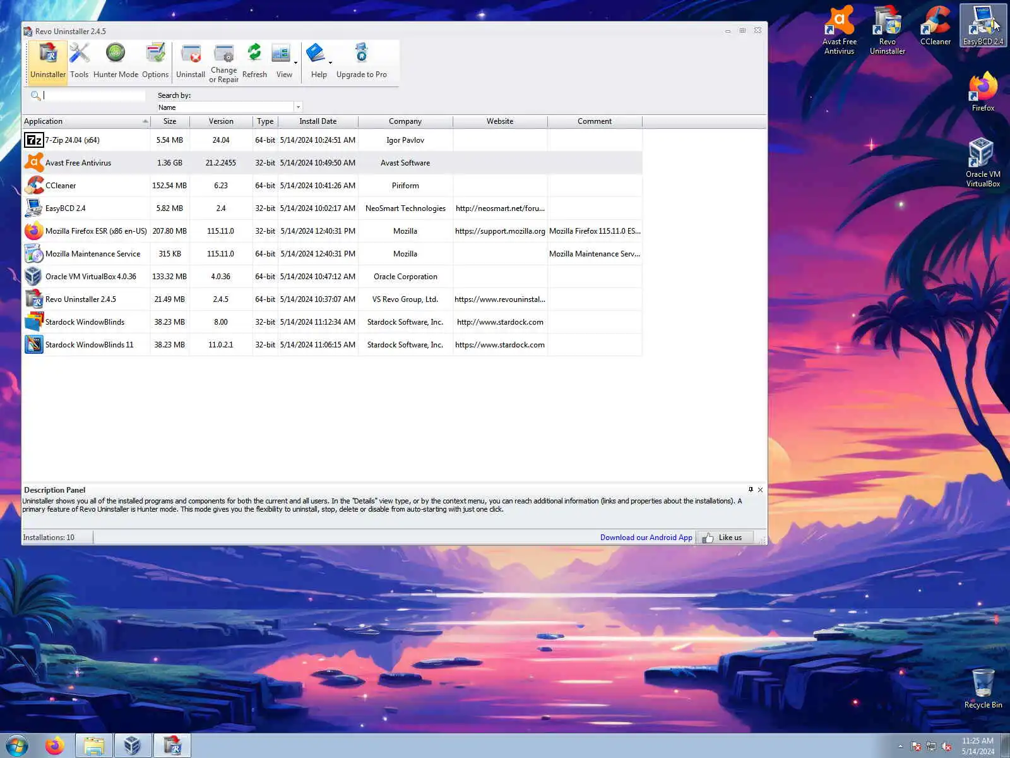Select the Stardock WindowBlinds 8.00 row icon
1010x758 pixels.
[34, 322]
